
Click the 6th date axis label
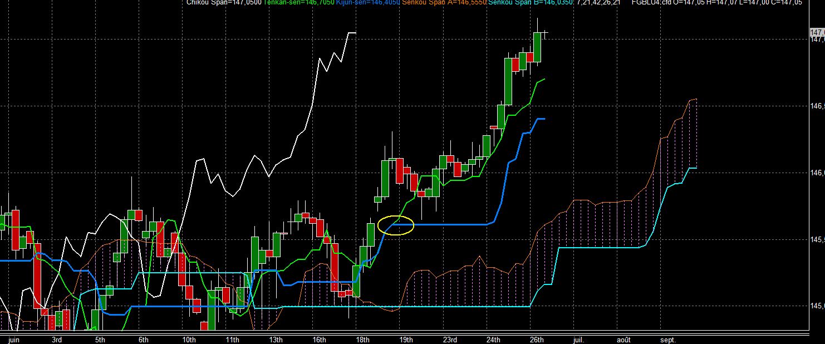point(143,340)
